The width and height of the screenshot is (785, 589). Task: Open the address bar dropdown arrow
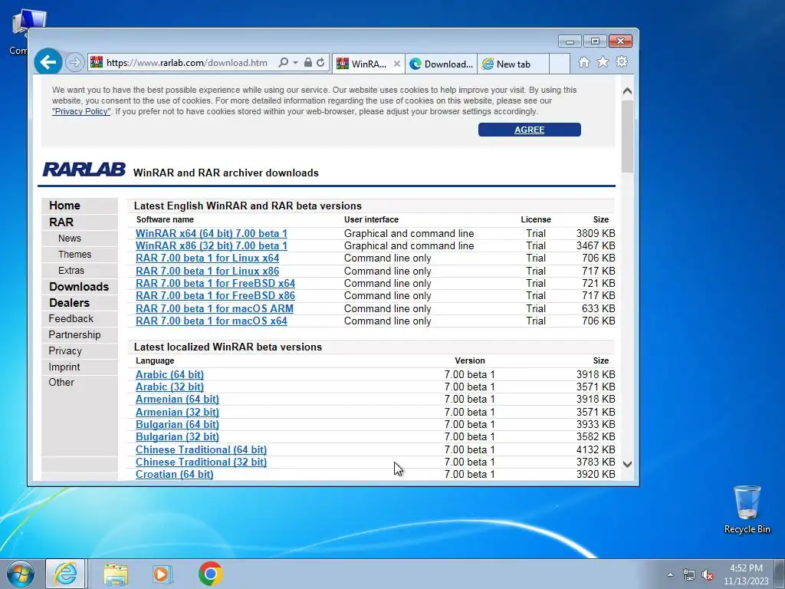295,63
